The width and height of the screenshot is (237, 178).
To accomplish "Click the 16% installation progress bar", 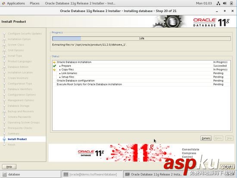I will (141, 38).
